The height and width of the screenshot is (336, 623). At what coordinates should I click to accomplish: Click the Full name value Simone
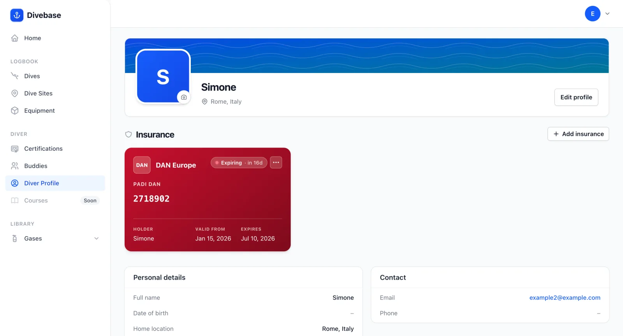(x=343, y=298)
